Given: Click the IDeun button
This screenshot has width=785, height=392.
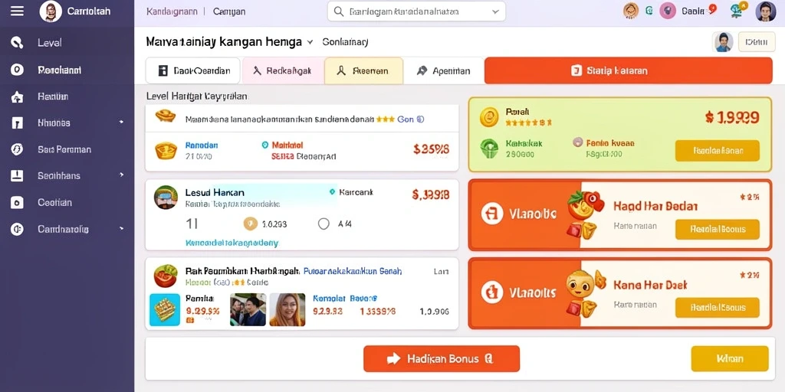Looking at the screenshot, I should [756, 42].
